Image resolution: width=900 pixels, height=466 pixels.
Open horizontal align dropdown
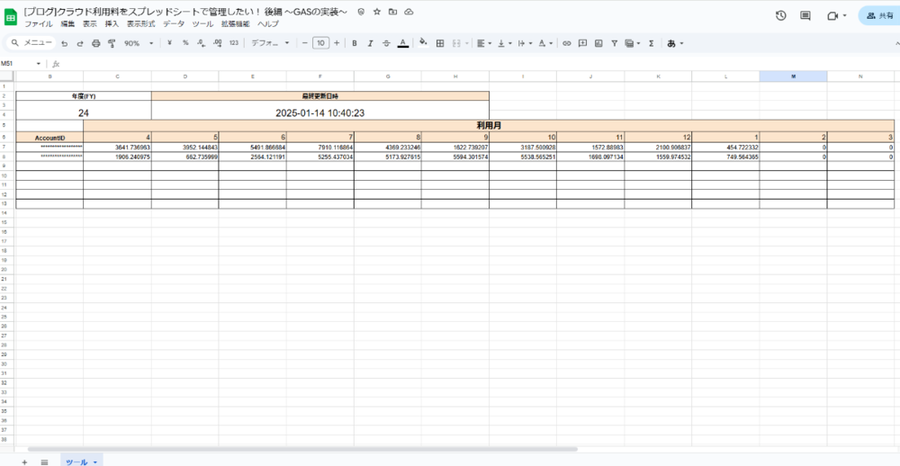tap(484, 43)
